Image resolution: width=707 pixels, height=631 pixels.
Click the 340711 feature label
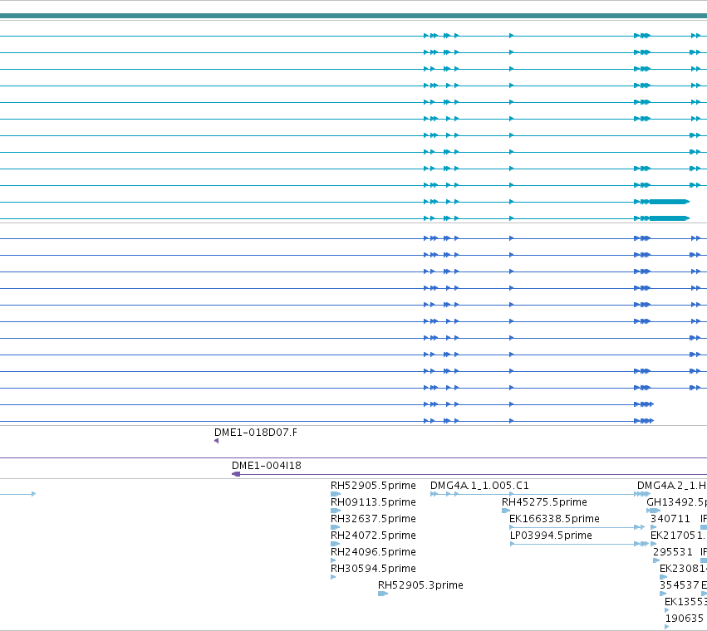[670, 519]
